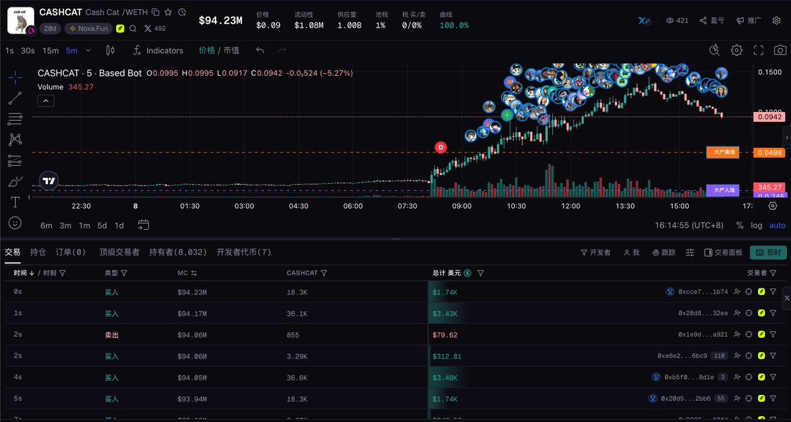Select the trend line drawing tool

point(15,98)
